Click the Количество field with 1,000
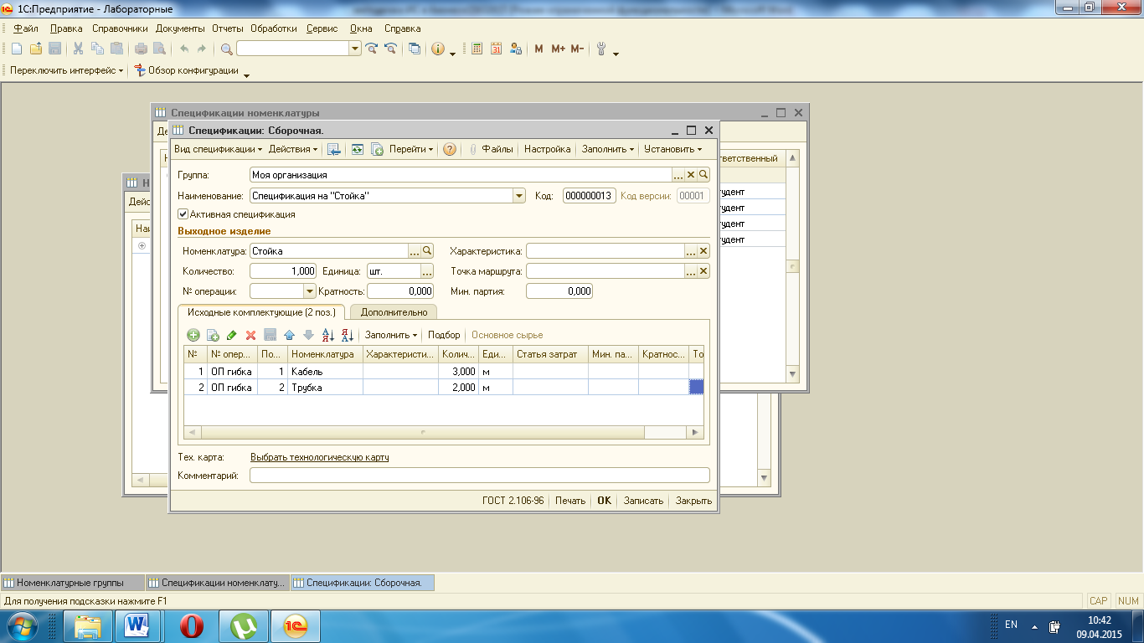The image size is (1144, 643). coord(283,271)
